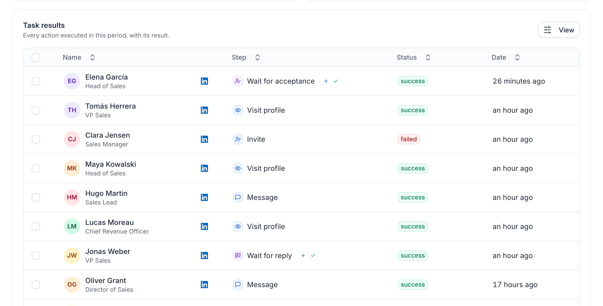Sort table by Date column
This screenshot has height=306, width=603.
pyautogui.click(x=506, y=57)
